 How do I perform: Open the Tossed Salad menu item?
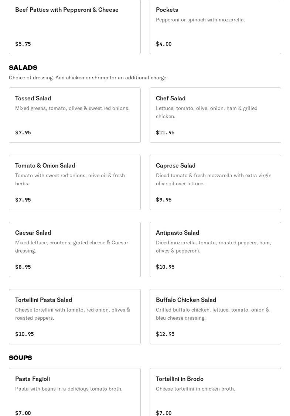pos(75,115)
